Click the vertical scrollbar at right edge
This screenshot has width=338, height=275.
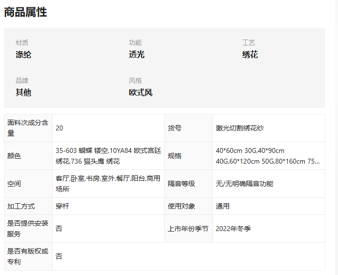pos(336,138)
